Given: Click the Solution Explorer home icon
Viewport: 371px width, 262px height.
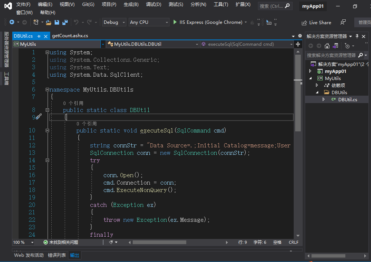Looking at the screenshot, I should tap(327, 46).
